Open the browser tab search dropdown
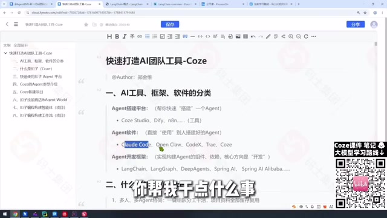387x218 pixels. pos(4,4)
